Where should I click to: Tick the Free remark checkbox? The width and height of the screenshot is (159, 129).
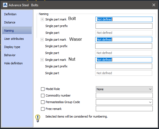[x=43, y=109]
